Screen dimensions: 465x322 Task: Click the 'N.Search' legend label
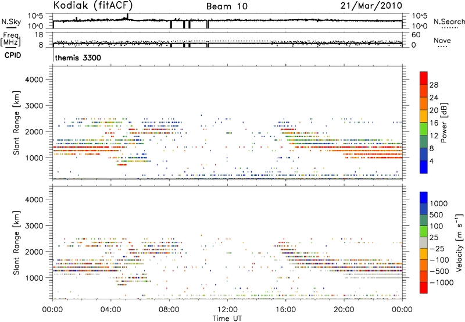point(449,22)
